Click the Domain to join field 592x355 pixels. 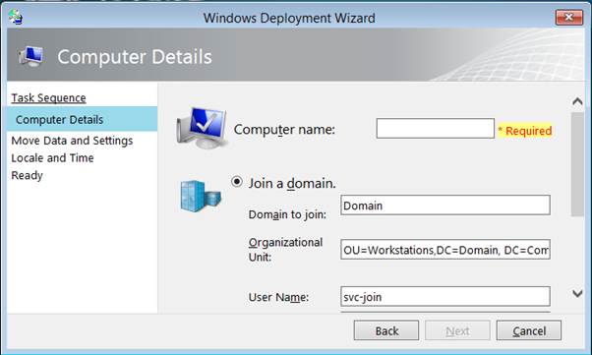click(445, 206)
